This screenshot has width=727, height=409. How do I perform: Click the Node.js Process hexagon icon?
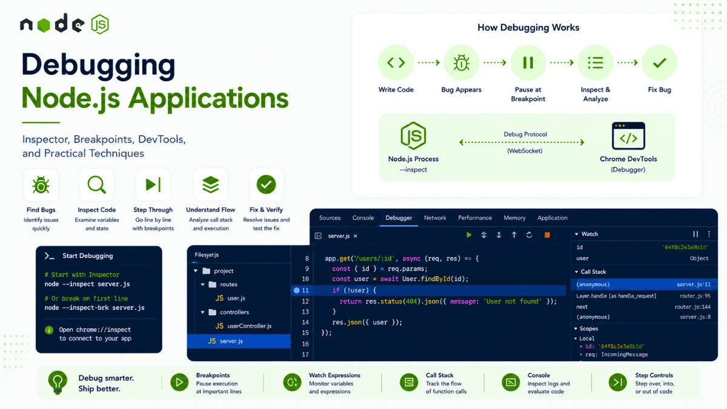tap(413, 137)
